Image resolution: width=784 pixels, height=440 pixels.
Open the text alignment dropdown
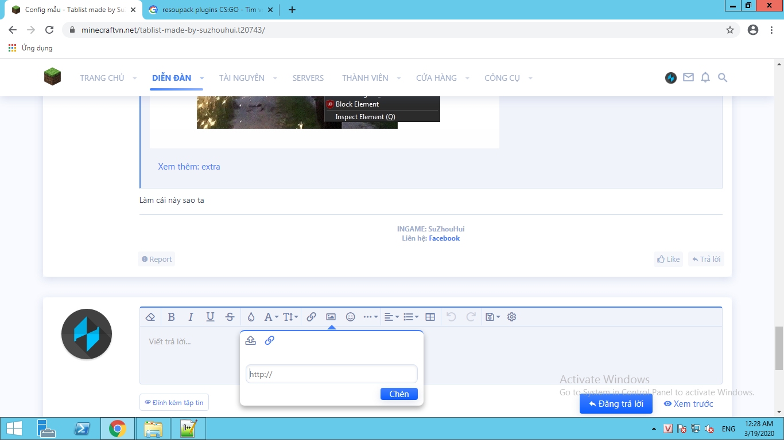[391, 317]
